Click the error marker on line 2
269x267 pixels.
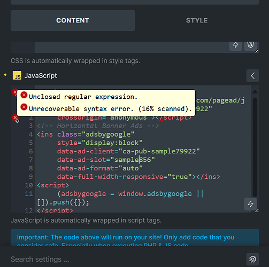(14, 117)
